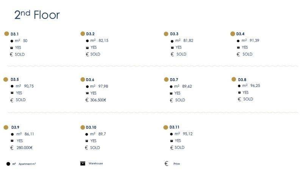The width and height of the screenshot is (303, 170).
Task: Click the euro icon under D3.6
Action: click(87, 100)
